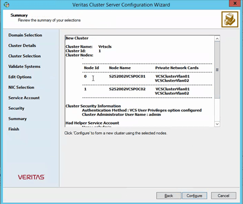The width and height of the screenshot is (243, 204).
Task: Select the Finish step in sidebar
Action: [x=14, y=129]
